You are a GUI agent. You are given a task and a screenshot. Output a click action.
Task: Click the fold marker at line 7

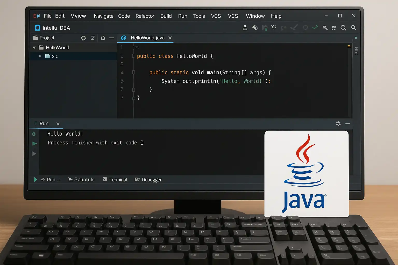pos(133,98)
